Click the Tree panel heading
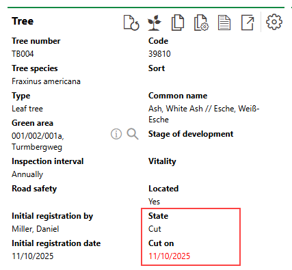292x270 pixels. [23, 21]
